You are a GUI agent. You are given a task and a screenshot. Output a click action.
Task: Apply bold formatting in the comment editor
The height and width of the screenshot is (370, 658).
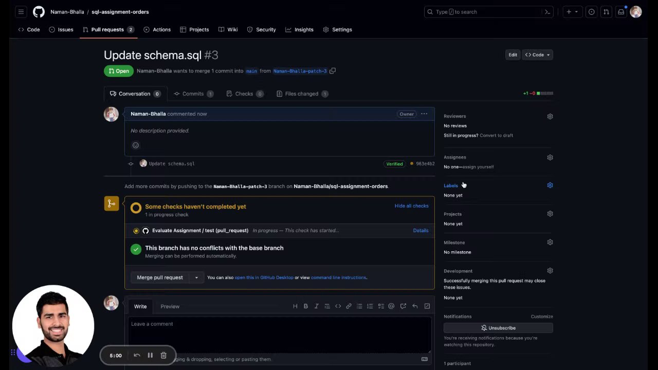coord(306,306)
